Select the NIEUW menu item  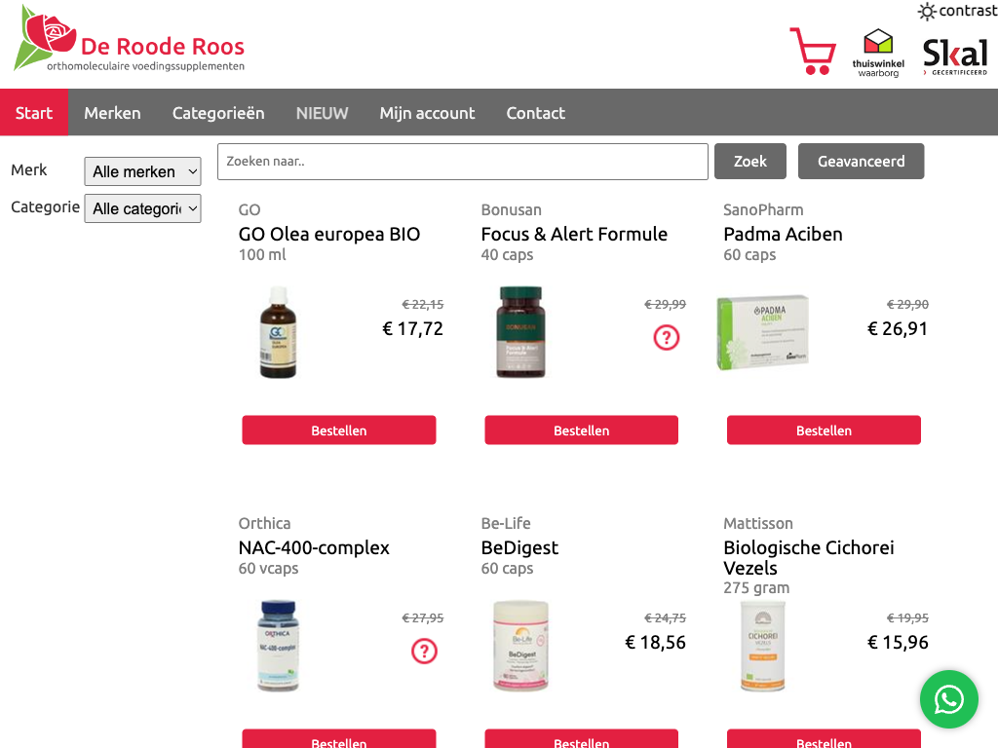(322, 113)
